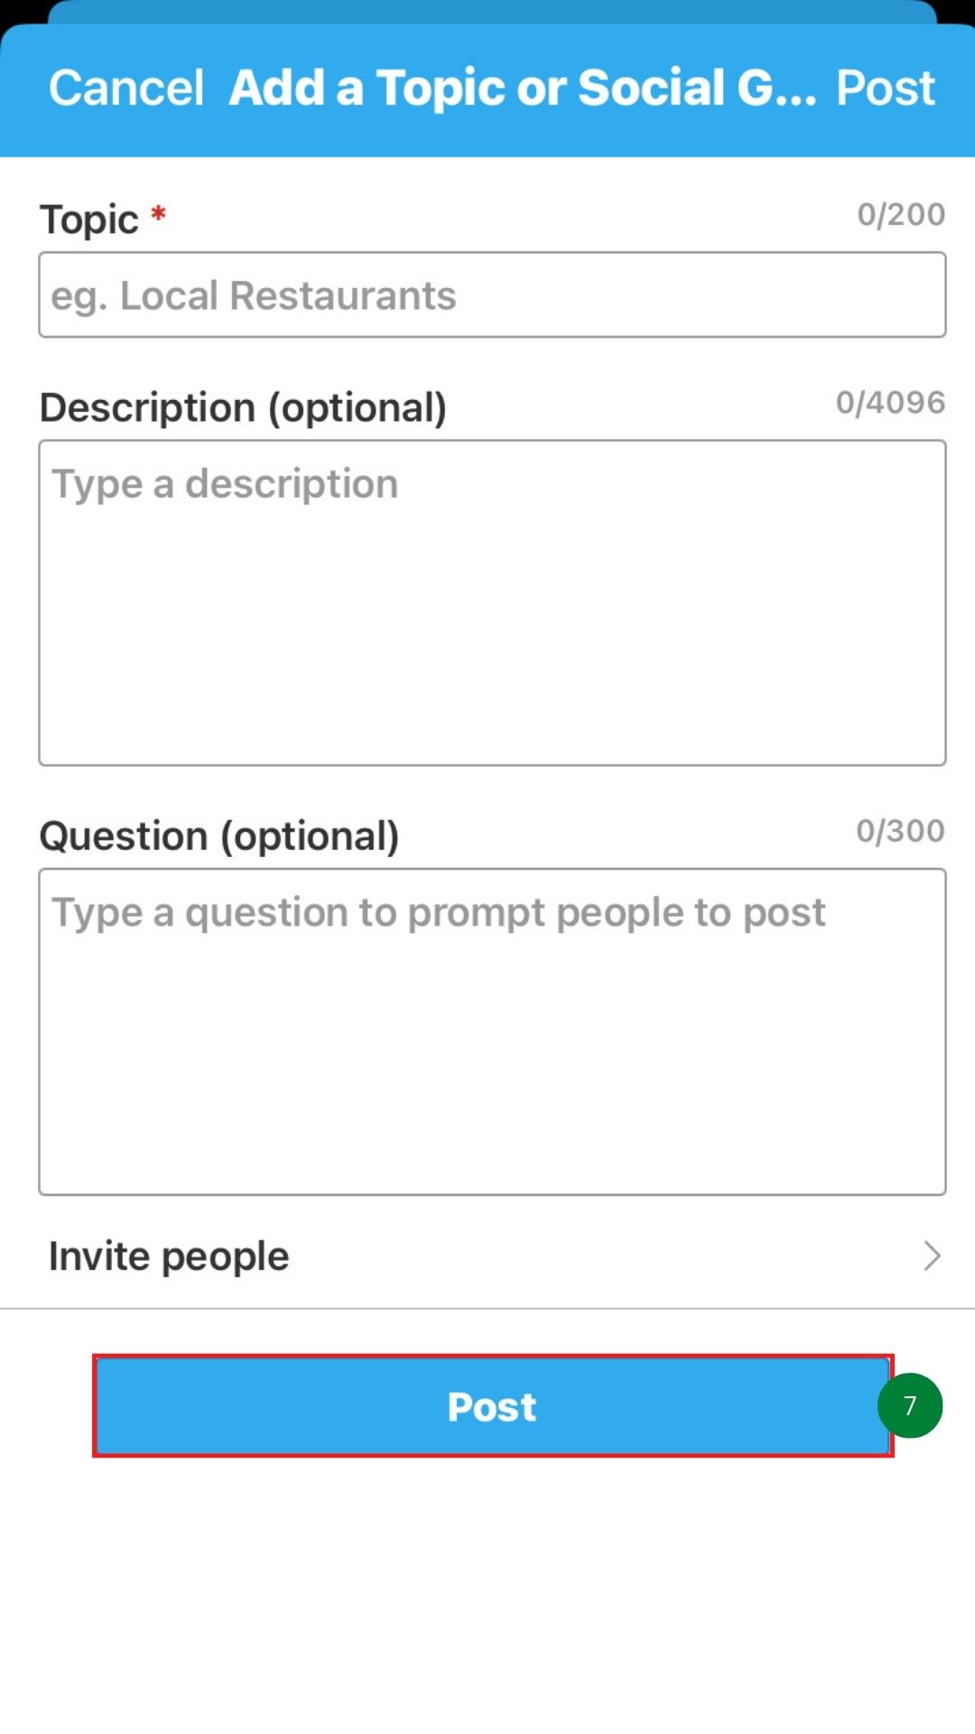Viewport: 975px width, 1734px height.
Task: Click the Invite people chevron arrow
Action: click(933, 1256)
